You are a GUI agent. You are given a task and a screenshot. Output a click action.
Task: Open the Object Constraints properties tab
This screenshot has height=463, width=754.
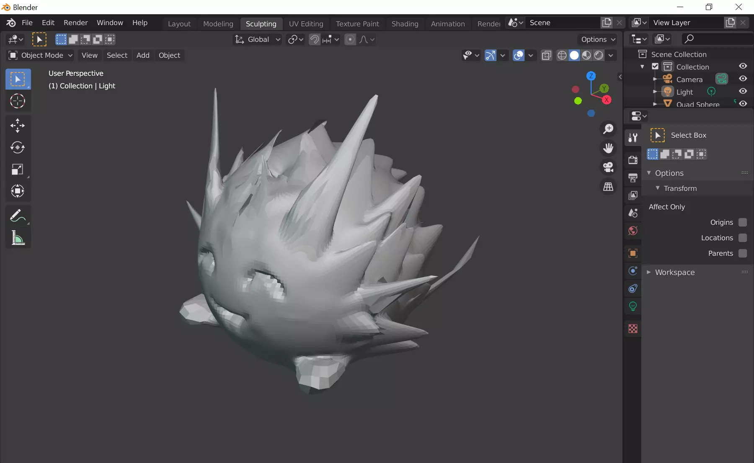(633, 288)
